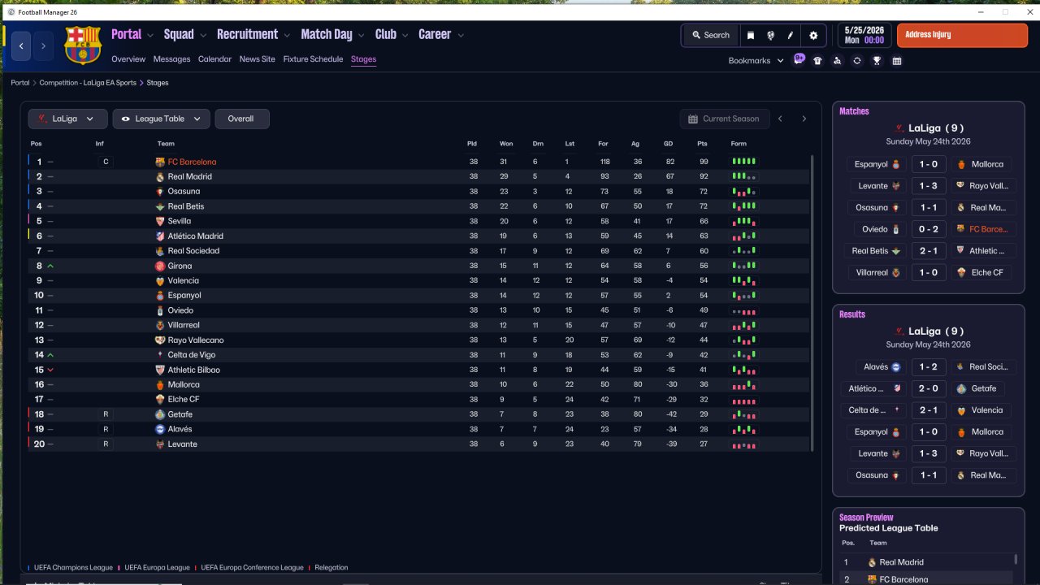1040x585 pixels.
Task: Go forward with the right navigation arrow
Action: (43, 45)
